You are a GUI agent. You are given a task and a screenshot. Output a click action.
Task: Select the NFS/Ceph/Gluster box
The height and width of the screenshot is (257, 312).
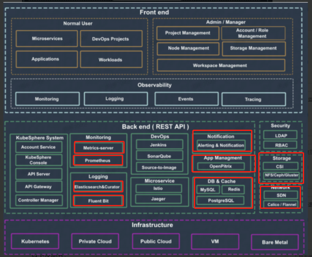tap(281, 175)
